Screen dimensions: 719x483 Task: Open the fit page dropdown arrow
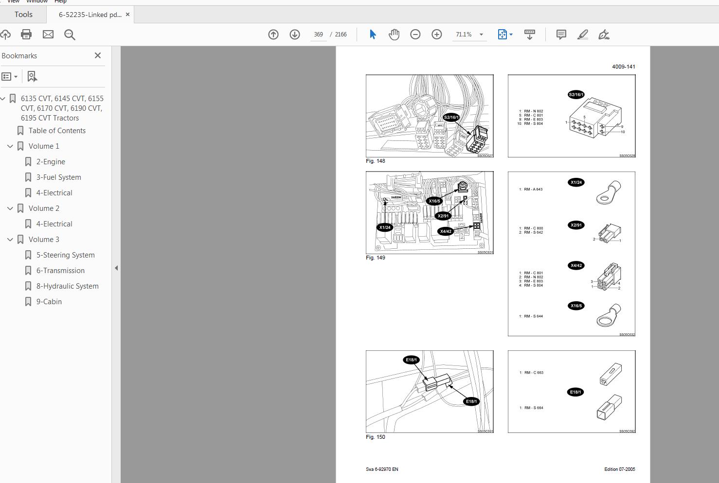[x=511, y=34]
